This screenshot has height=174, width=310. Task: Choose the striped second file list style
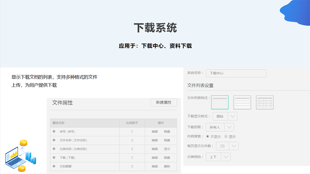(x=242, y=102)
